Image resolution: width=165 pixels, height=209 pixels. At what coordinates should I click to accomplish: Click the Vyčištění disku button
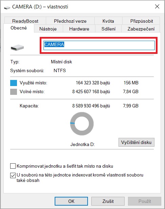point(136,142)
